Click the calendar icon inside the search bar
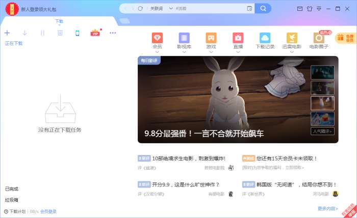 249,9
